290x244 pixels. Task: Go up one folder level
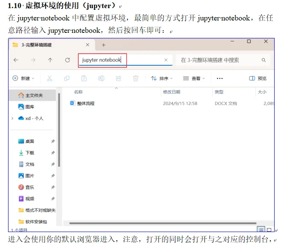(50, 60)
